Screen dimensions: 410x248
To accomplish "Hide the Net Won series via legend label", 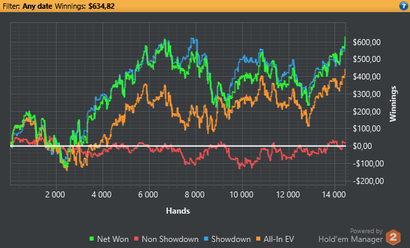I will coord(113,239).
